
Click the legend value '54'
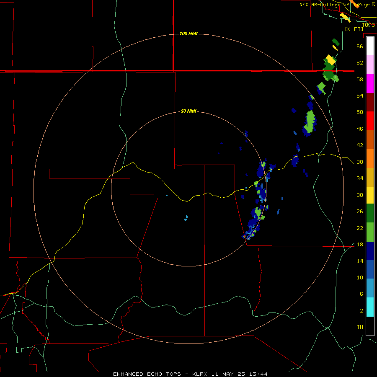pos(360,96)
